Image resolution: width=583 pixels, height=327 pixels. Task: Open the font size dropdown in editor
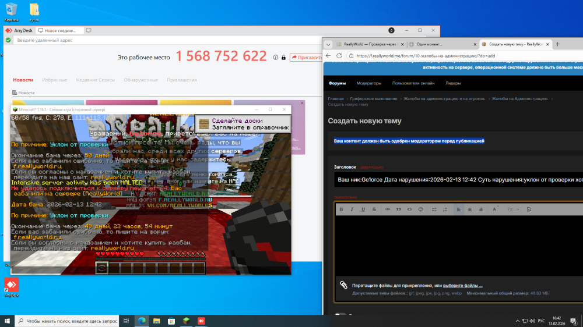(513, 209)
